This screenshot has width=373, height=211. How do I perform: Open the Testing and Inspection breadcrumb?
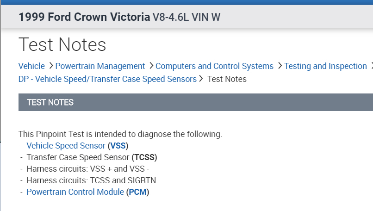(325, 66)
